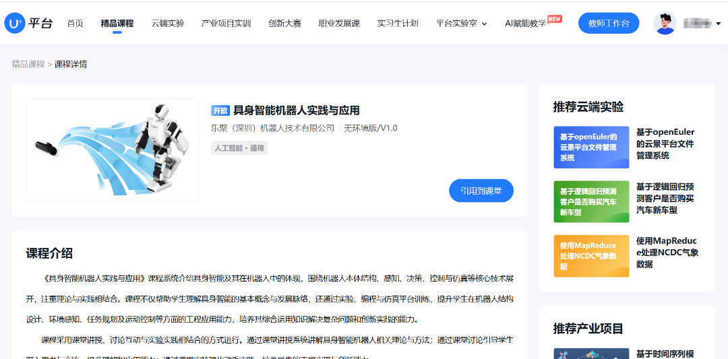Click the robot course cover image
728x359 pixels.
click(x=113, y=149)
